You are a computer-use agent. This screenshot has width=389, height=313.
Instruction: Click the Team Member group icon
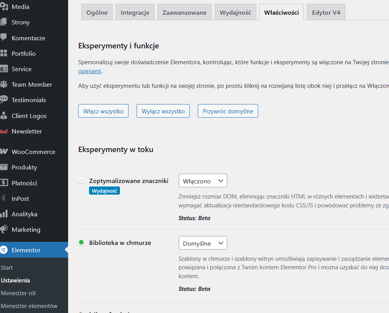click(x=4, y=84)
